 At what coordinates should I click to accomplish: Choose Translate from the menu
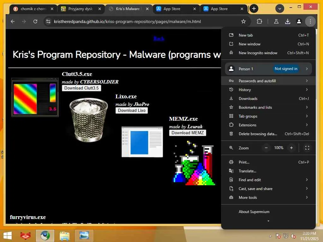(268, 171)
